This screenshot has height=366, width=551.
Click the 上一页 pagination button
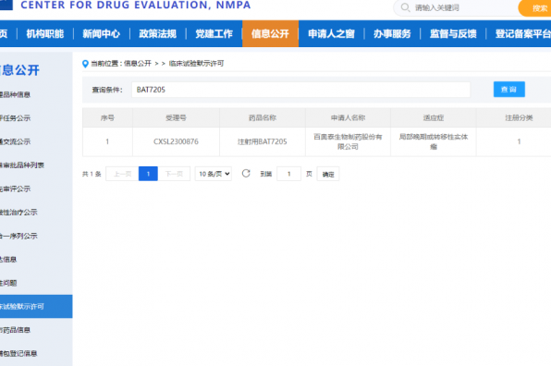pyautogui.click(x=122, y=174)
